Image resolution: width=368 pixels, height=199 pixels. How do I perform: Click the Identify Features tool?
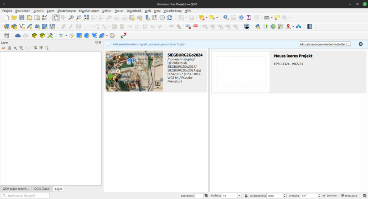[x=226, y=17]
